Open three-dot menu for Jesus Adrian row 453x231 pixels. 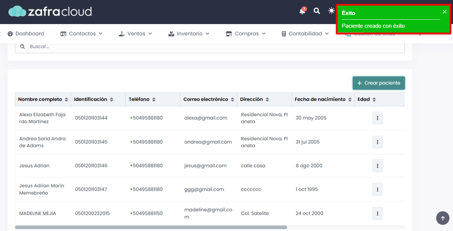[377, 165]
